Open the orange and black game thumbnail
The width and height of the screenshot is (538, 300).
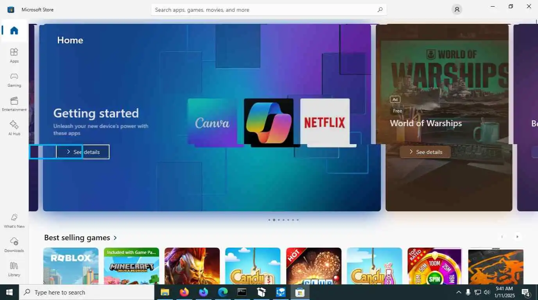point(496,266)
